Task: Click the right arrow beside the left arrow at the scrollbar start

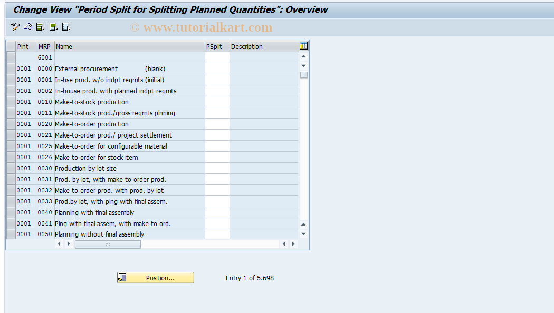Action: point(68,244)
